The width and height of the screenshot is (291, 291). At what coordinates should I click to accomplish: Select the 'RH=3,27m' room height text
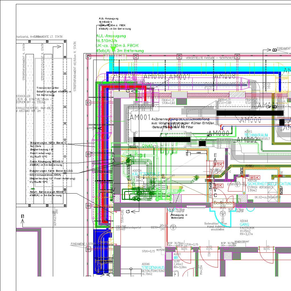[x=246, y=234]
